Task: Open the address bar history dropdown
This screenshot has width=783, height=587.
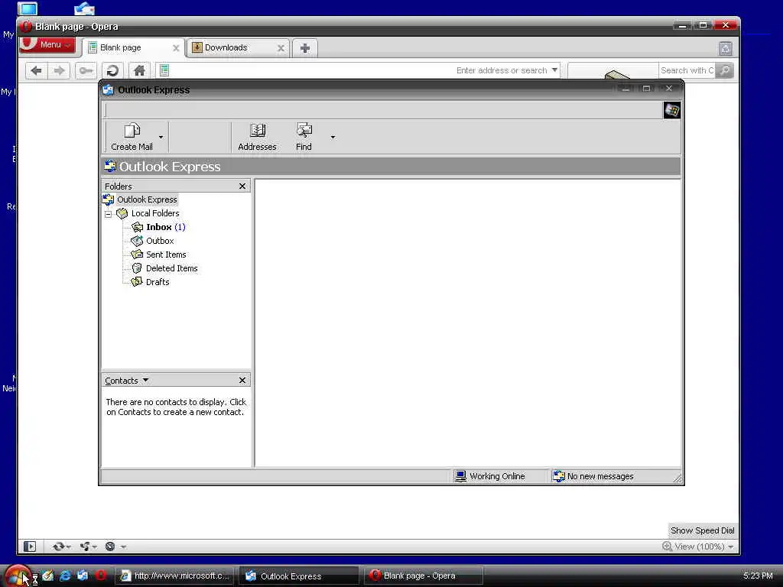Action: 554,70
